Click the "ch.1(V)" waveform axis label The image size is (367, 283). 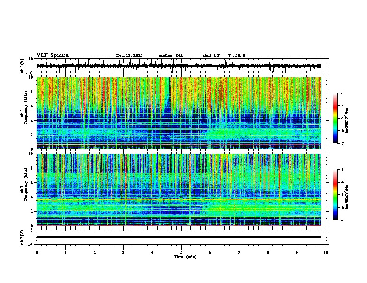(22, 66)
